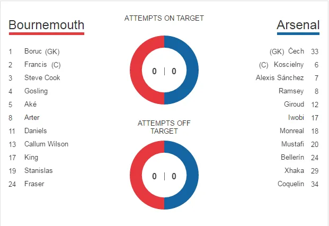Click the Attempts On Target heading
The height and width of the screenshot is (226, 329).
(x=164, y=18)
